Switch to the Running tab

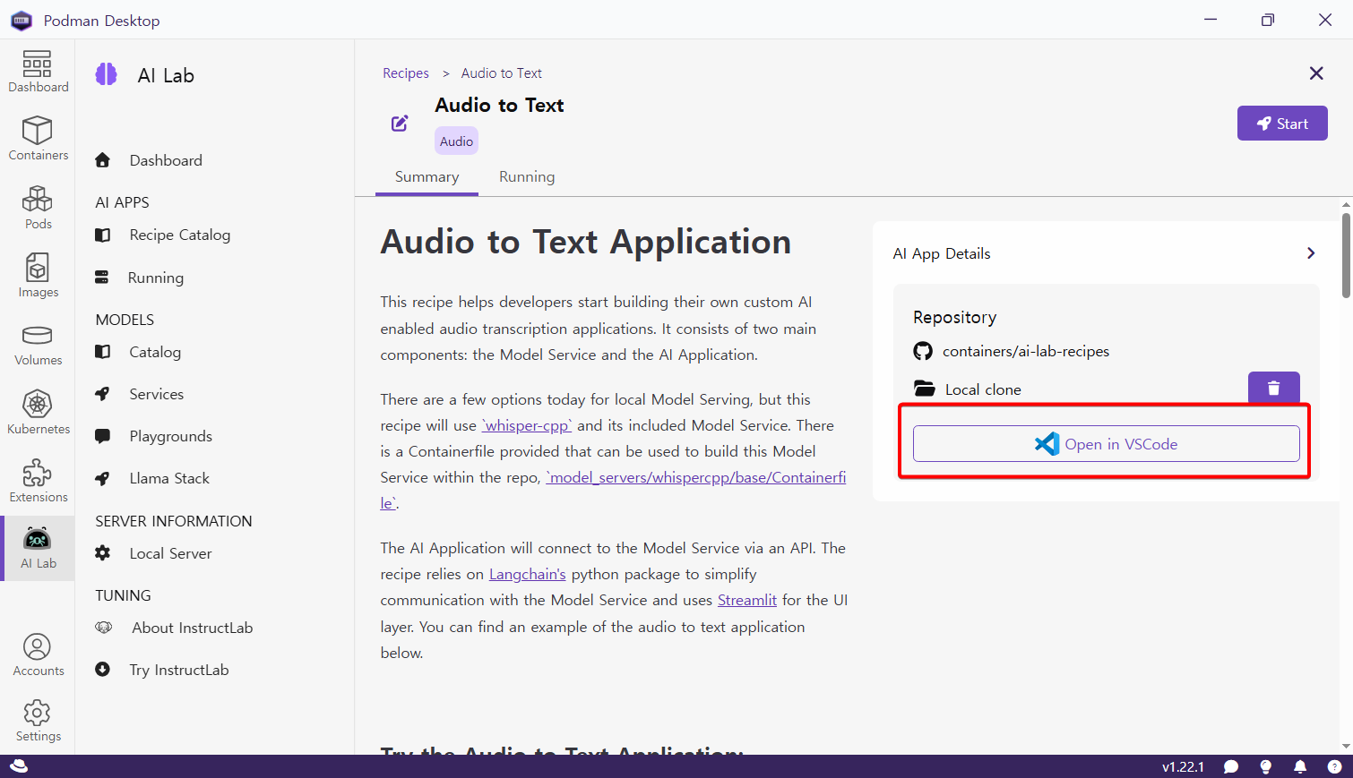(x=527, y=176)
